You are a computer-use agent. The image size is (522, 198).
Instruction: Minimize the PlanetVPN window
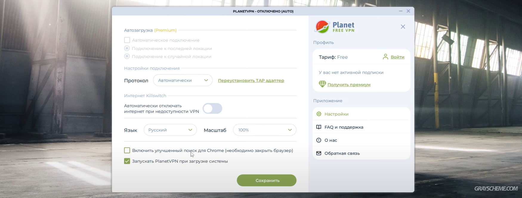click(x=401, y=11)
